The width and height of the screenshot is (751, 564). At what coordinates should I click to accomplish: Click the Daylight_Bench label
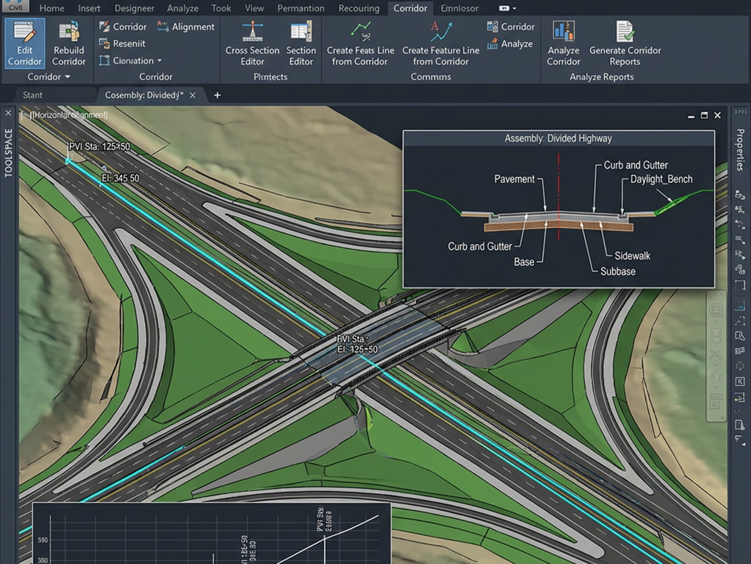point(662,179)
